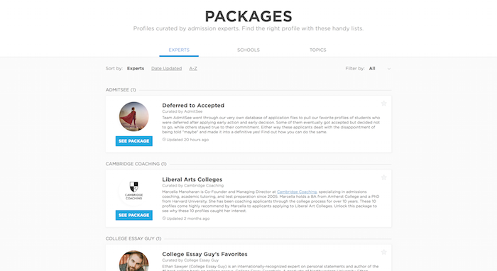Sort packages by Date Updated

(166, 68)
